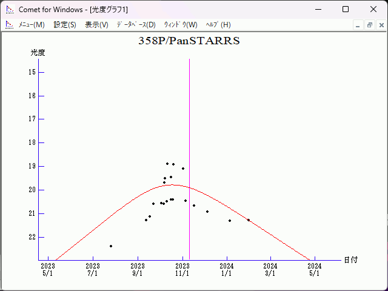The width and height of the screenshot is (388, 291).
Task: Minimize the inner 光度グラフ1 child window
Action: (358, 25)
